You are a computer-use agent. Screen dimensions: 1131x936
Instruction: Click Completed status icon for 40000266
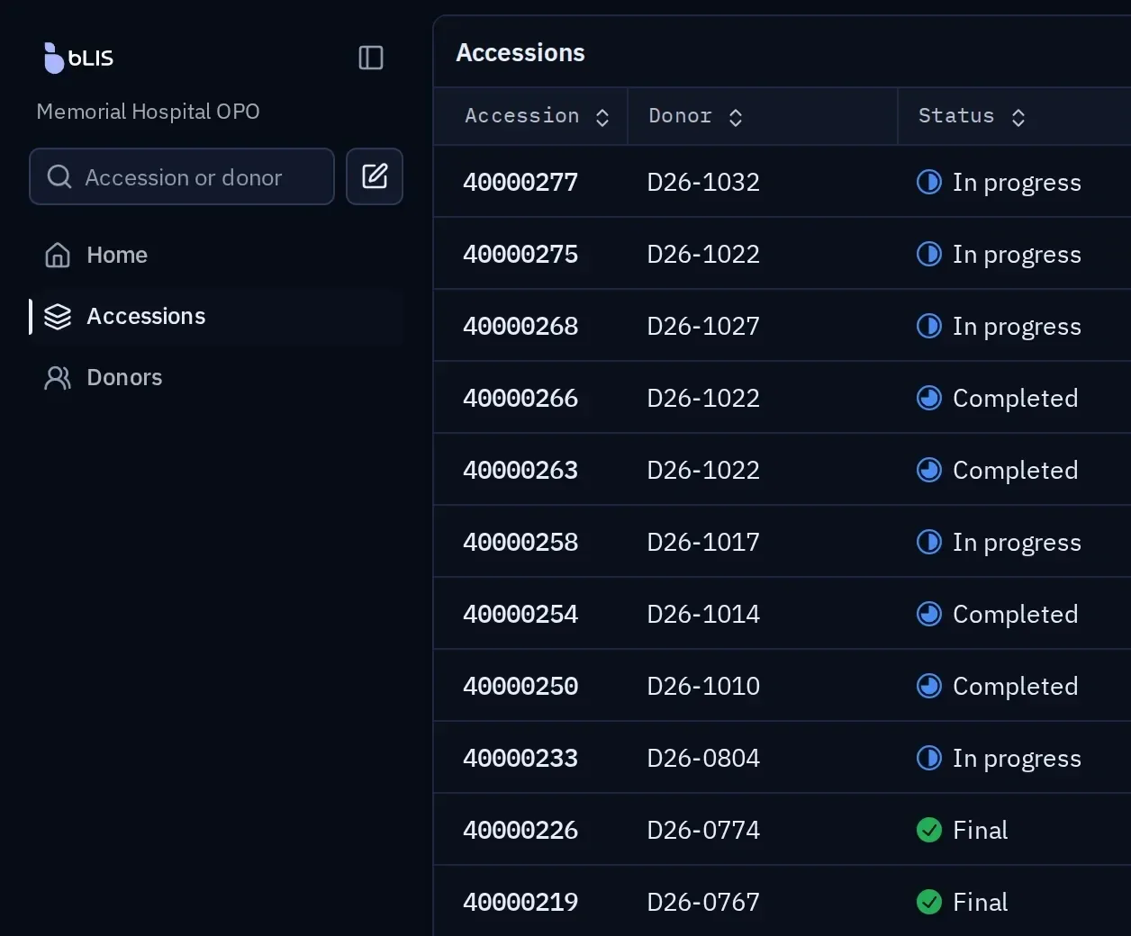[929, 398]
